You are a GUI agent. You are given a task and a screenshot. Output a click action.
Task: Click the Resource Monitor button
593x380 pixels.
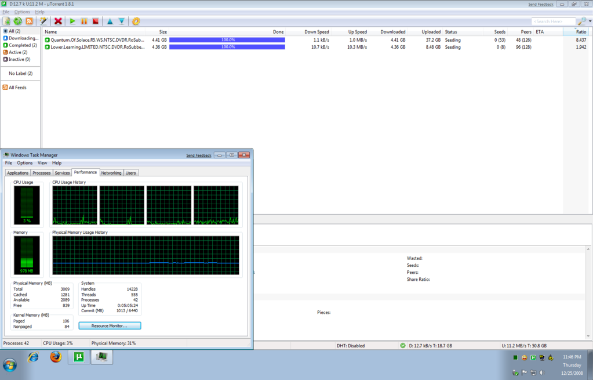(110, 326)
